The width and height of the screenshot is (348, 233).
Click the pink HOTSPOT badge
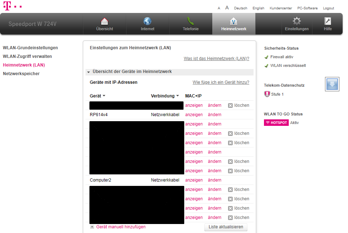pos(276,123)
